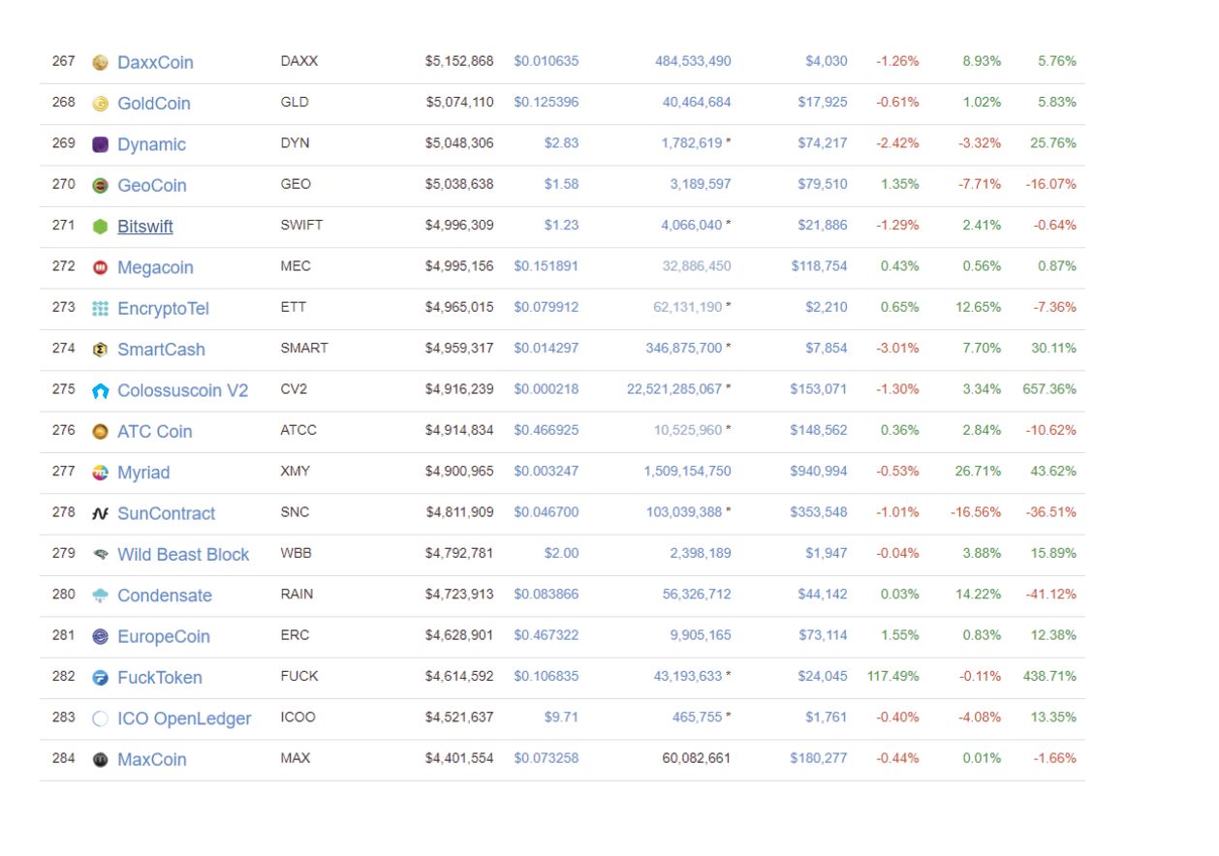The height and width of the screenshot is (856, 1219).
Task: Click EuropeCoin volume $73,114
Action: click(x=823, y=635)
